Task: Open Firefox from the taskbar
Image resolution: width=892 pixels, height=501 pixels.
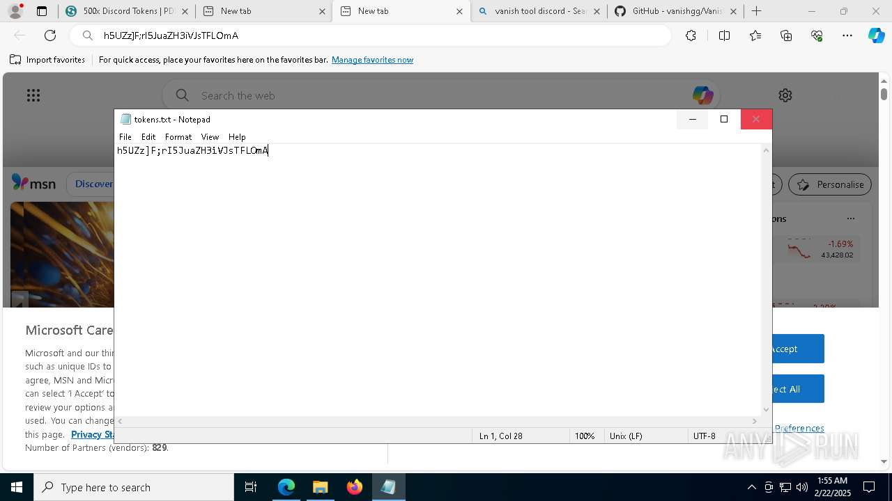Action: 354,487
